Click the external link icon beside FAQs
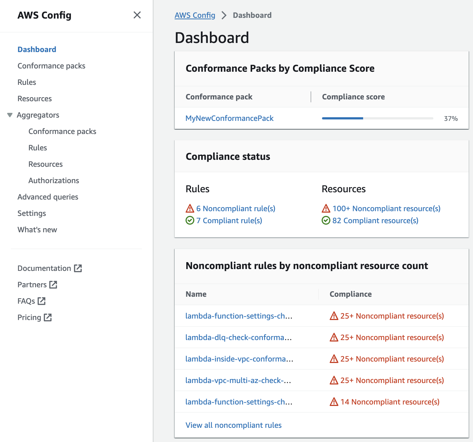 (x=41, y=301)
